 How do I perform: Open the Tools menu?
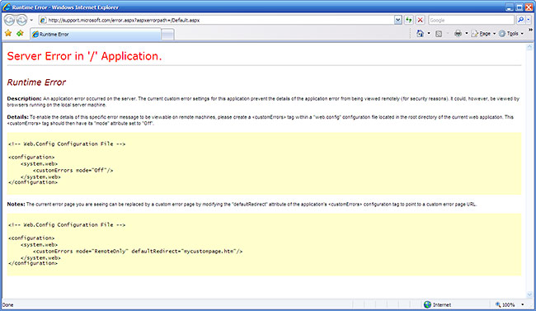point(511,34)
